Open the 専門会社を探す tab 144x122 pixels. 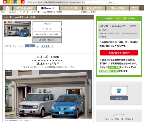25,8
